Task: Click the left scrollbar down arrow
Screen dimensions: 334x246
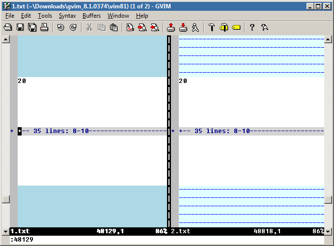Action: pyautogui.click(x=6, y=232)
